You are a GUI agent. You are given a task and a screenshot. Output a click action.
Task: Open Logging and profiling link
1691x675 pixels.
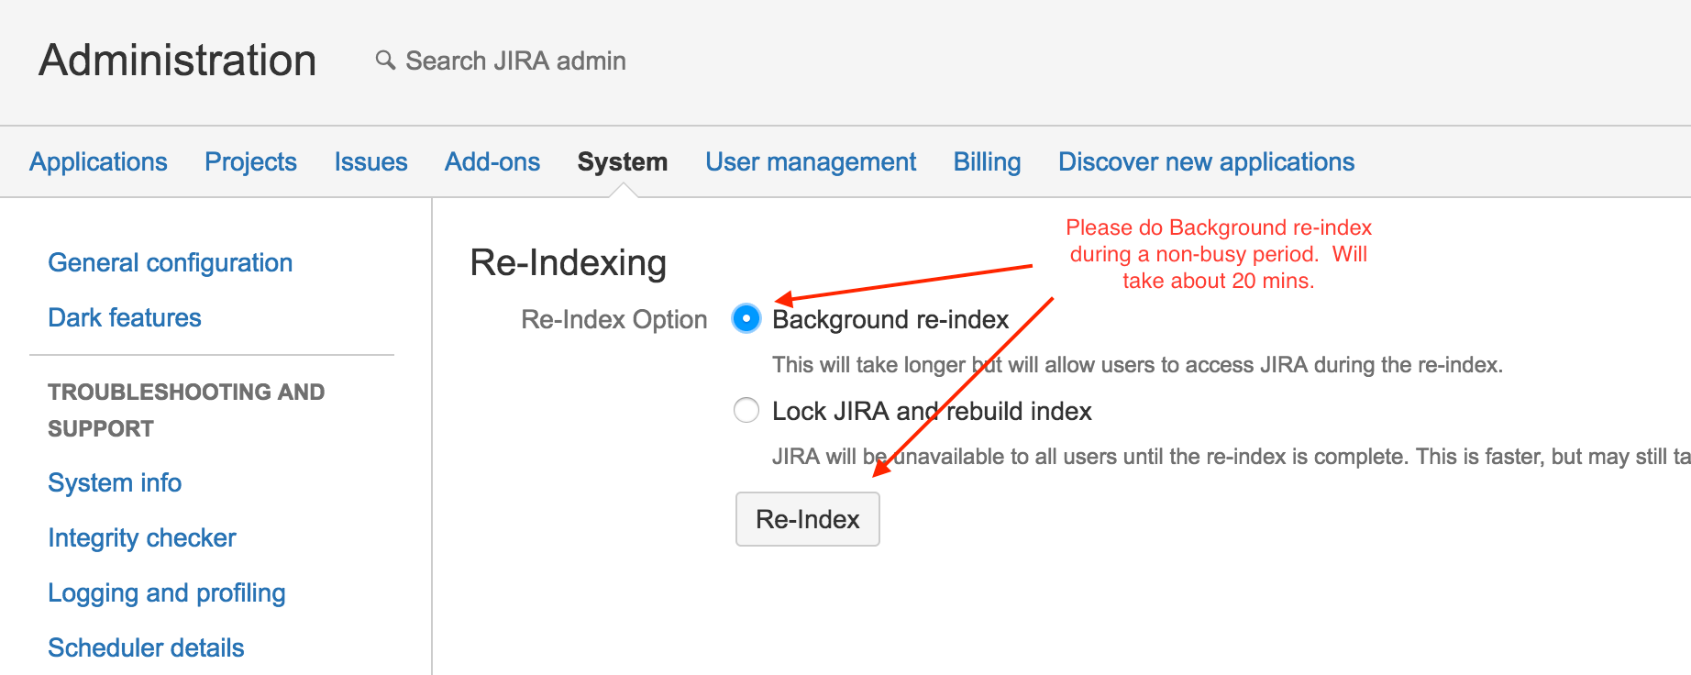click(167, 592)
